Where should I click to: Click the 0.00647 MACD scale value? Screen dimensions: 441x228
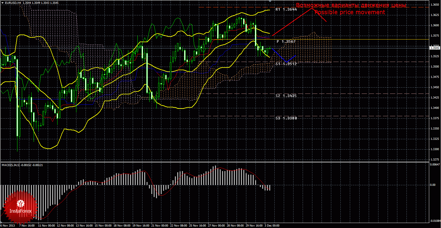(435, 165)
